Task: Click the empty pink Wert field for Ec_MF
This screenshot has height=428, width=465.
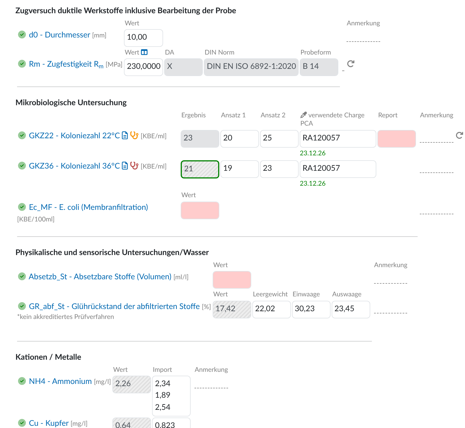Action: pos(200,210)
